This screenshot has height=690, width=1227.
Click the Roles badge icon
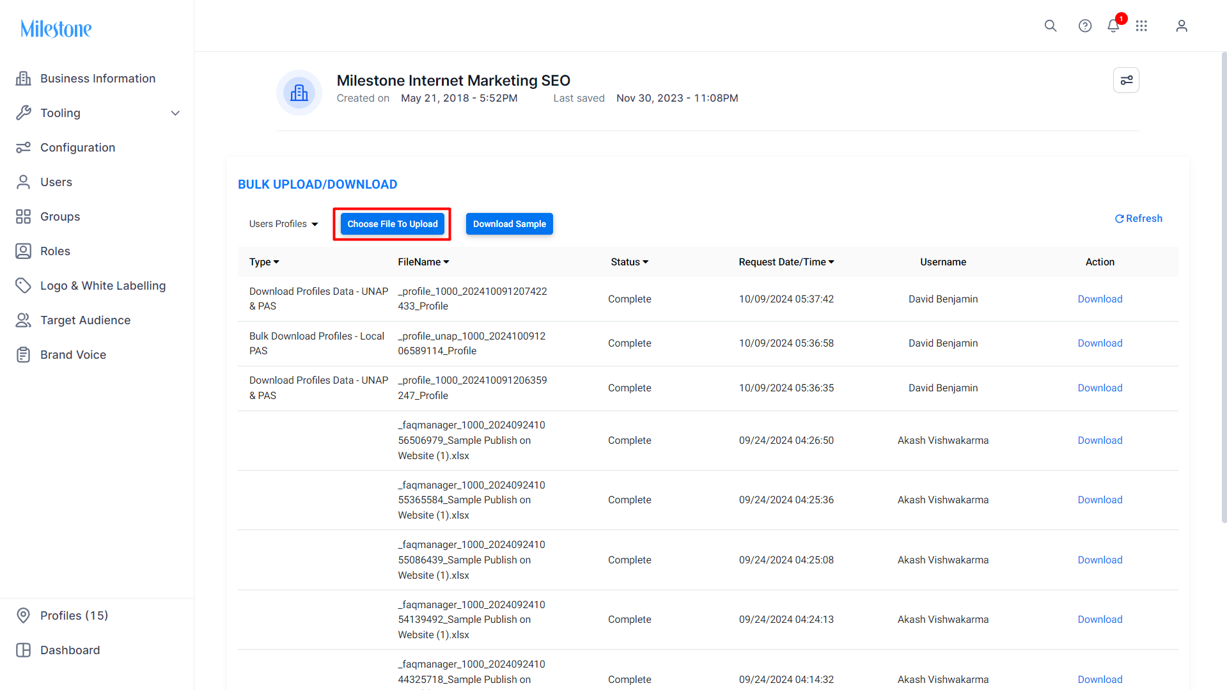(x=24, y=251)
